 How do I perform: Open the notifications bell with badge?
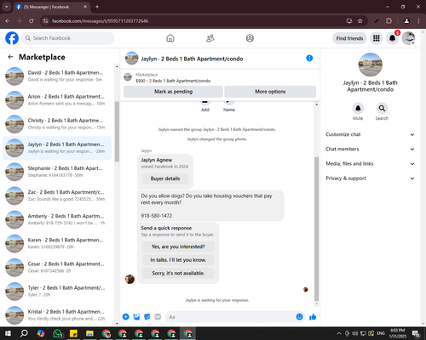click(393, 38)
